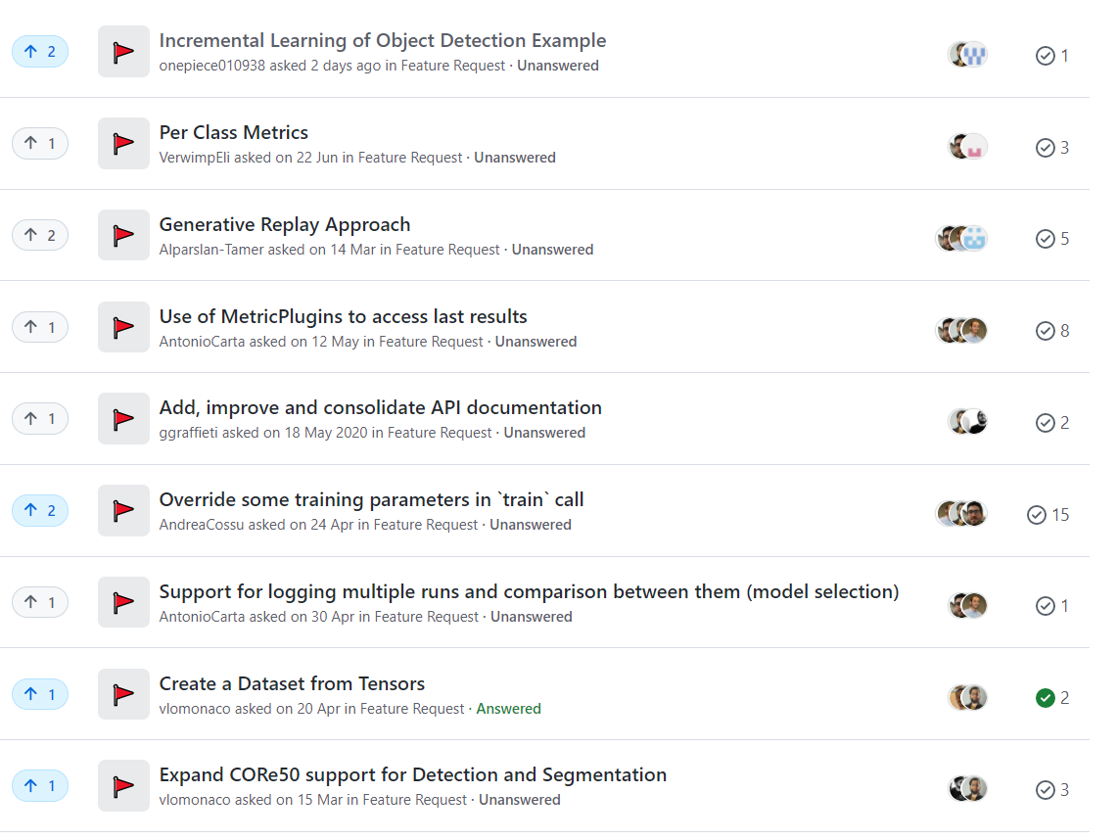Click green answered checkmark on Dataset from Tensors

(1046, 698)
